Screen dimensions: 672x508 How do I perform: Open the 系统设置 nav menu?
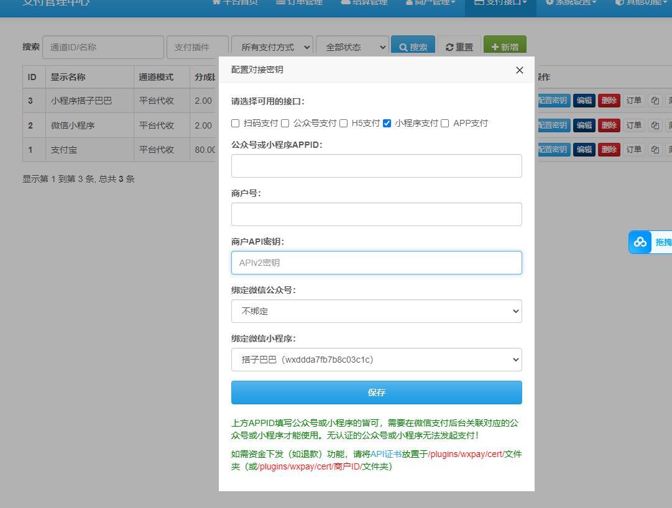[571, 2]
